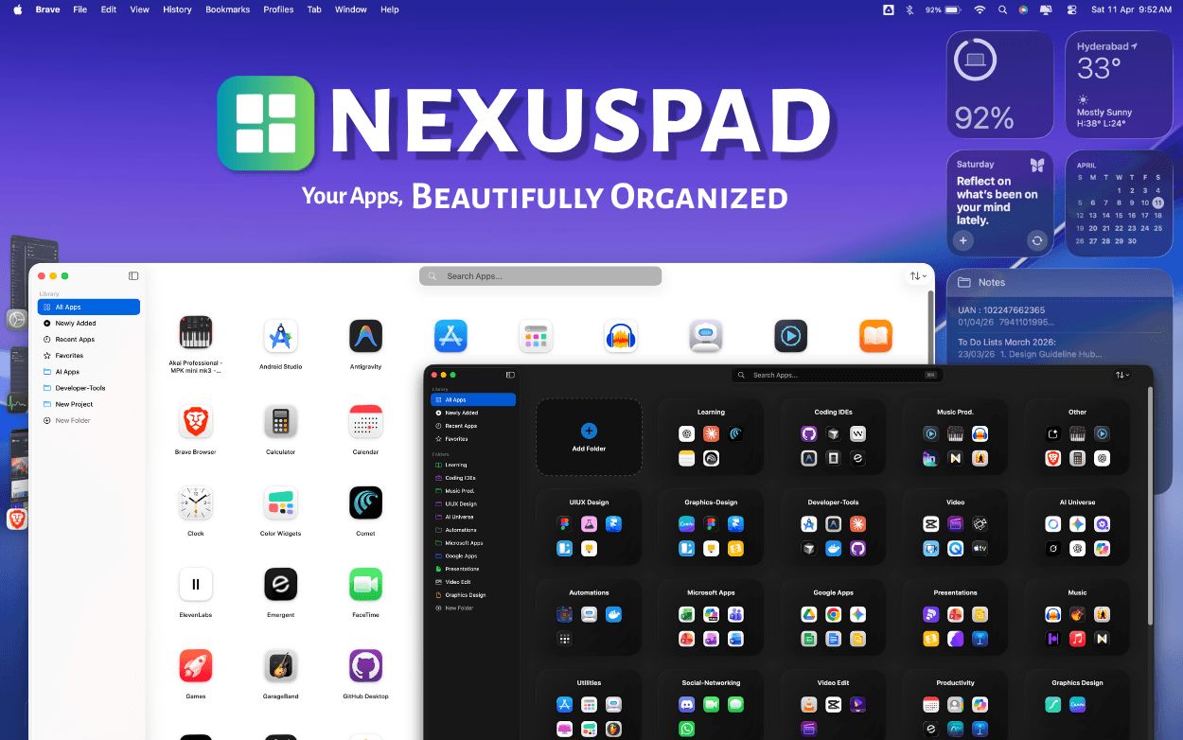Click Google Drive icon in Google Apps folder
Screen dimensions: 1183x740
tap(809, 615)
